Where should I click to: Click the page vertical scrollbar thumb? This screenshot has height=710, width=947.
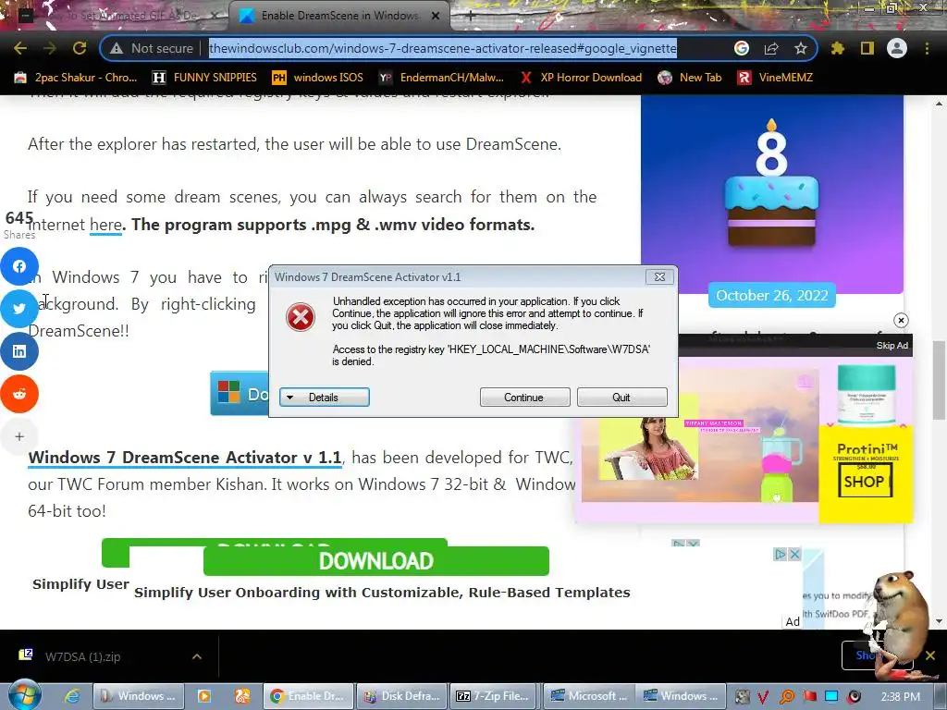tap(940, 380)
